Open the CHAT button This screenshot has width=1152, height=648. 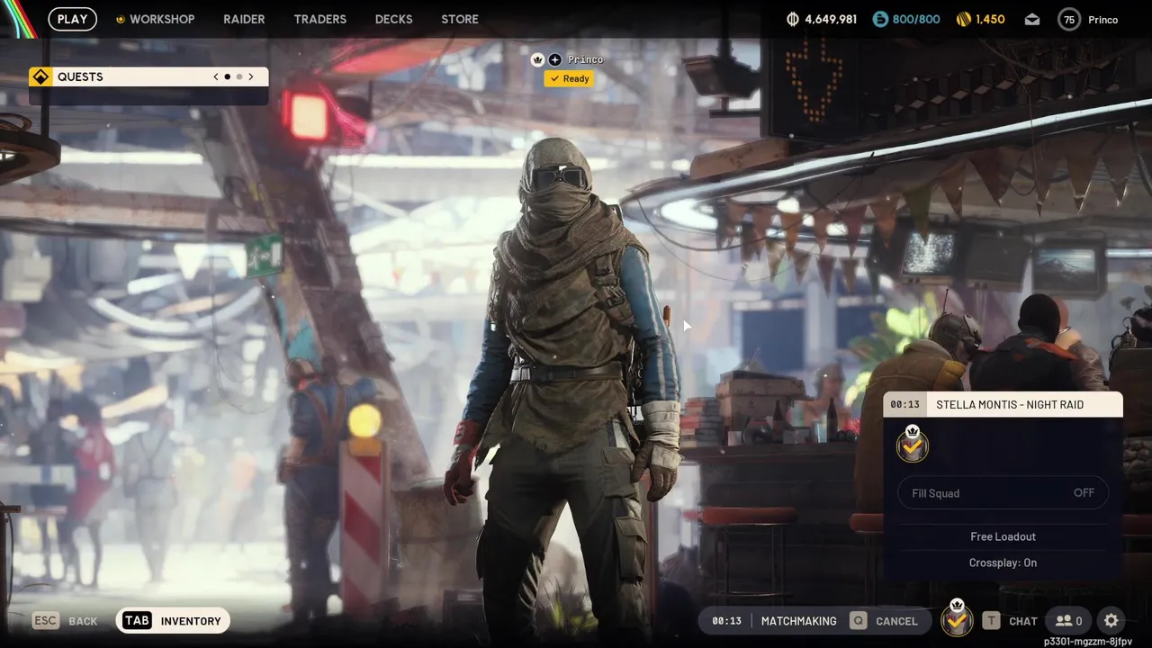1011,621
